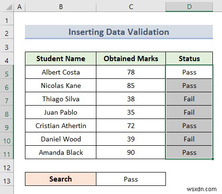The height and width of the screenshot is (194, 222).
Task: Select Thiago Silva's Fail status cell
Action: 189,99
